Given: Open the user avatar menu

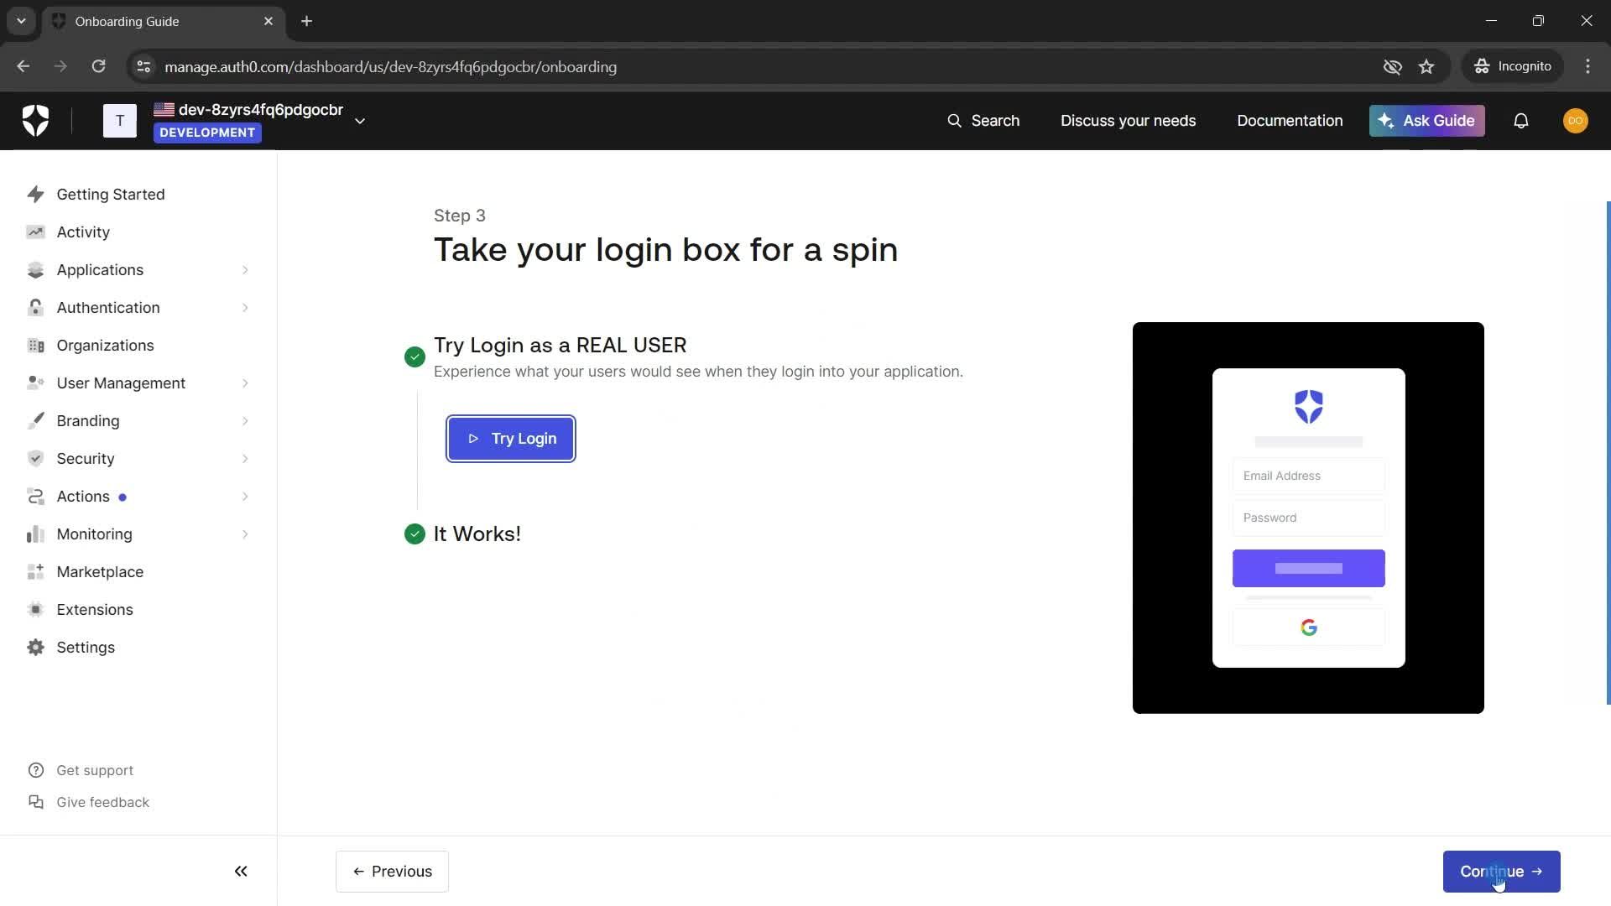Looking at the screenshot, I should tap(1576, 121).
